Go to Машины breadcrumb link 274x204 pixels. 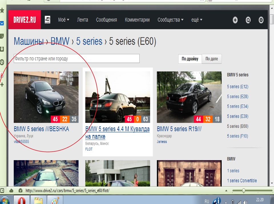pyautogui.click(x=29, y=41)
